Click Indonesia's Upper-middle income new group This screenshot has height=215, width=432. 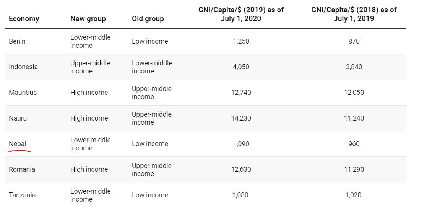(x=90, y=67)
